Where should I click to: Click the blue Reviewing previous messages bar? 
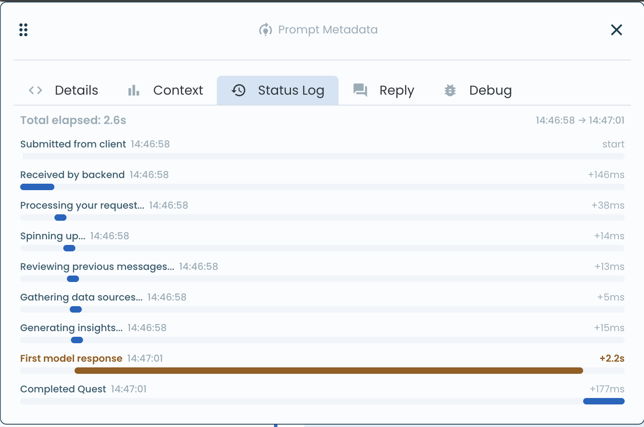point(73,279)
